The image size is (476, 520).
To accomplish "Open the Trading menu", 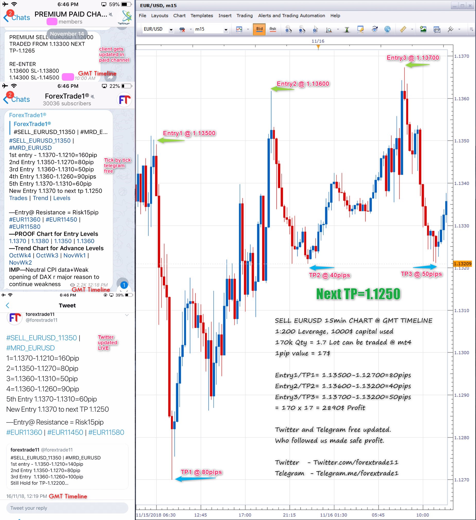I will (245, 15).
